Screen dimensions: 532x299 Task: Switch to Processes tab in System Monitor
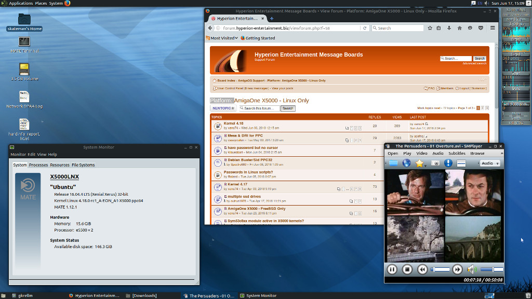coord(38,165)
